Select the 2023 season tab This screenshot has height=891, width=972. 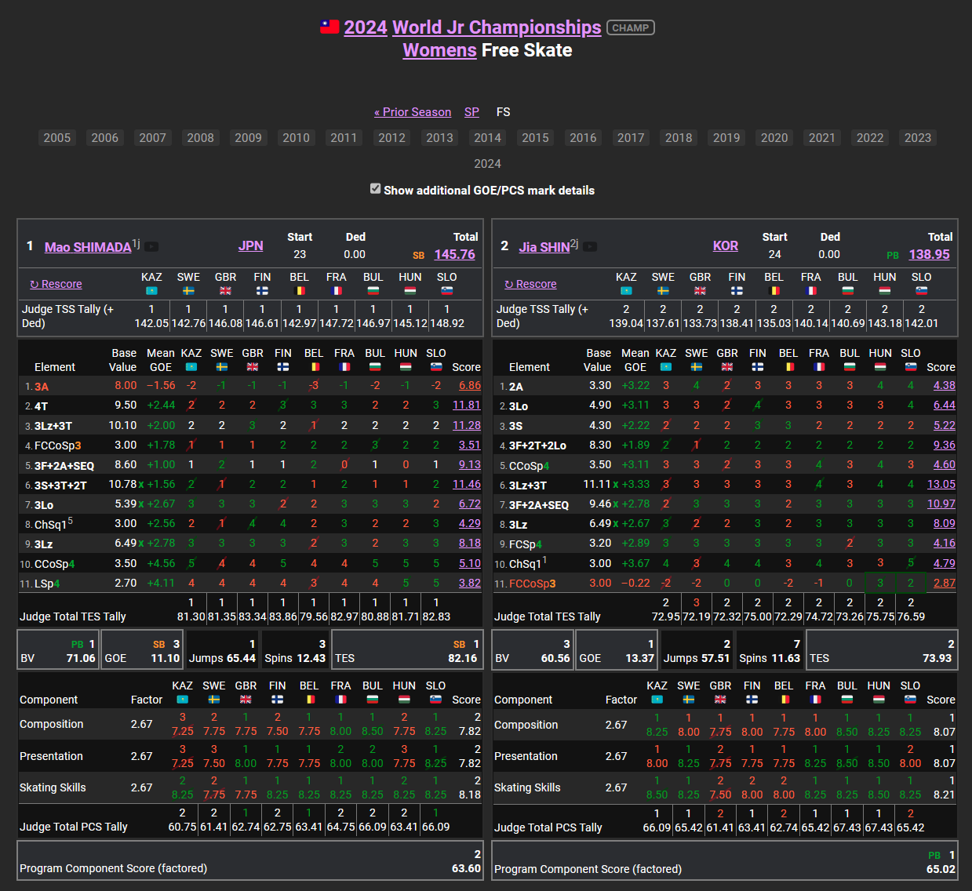tap(917, 138)
